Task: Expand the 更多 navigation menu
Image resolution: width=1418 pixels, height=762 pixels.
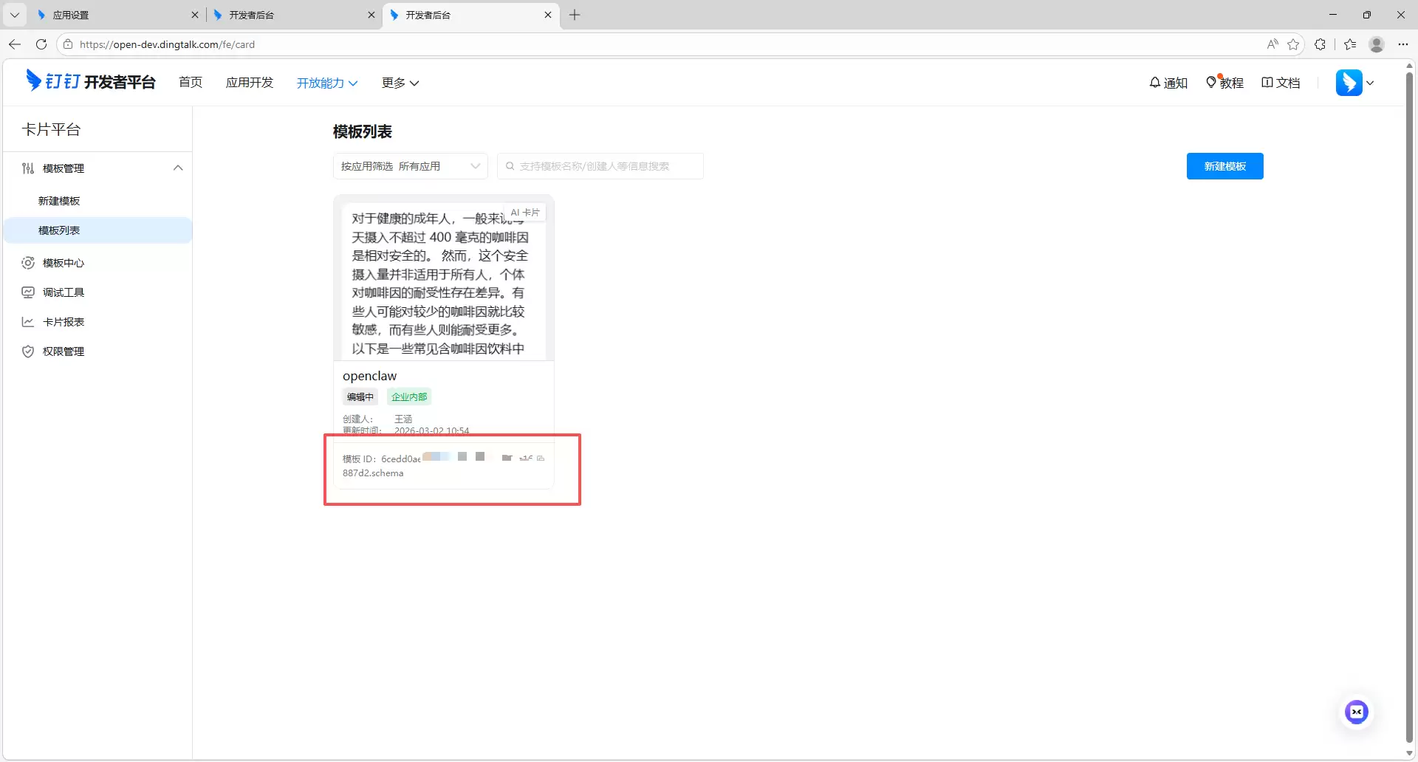Action: 400,83
